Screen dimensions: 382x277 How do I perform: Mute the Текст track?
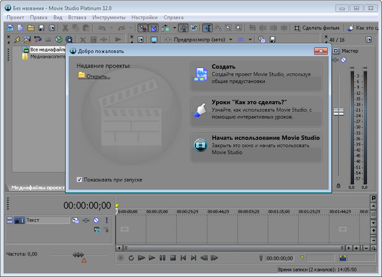pos(96,220)
